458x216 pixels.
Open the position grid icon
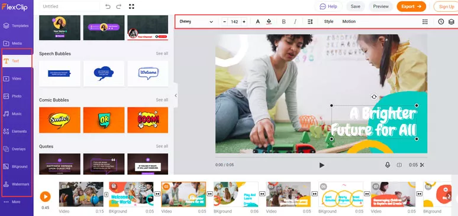click(x=425, y=22)
